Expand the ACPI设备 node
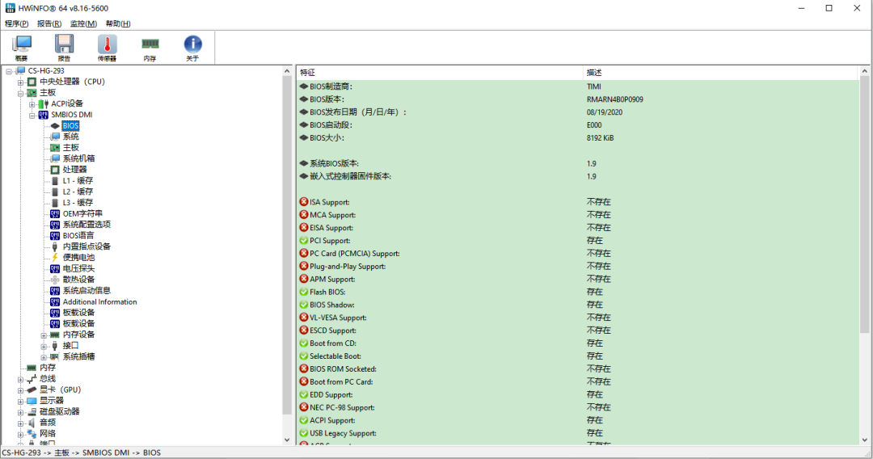Image resolution: width=873 pixels, height=459 pixels. [32, 104]
